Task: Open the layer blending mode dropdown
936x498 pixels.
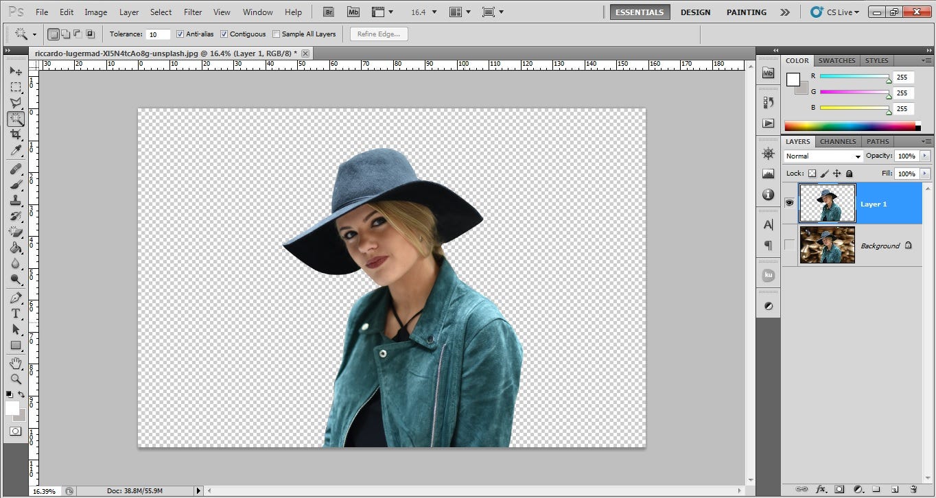Action: [859, 156]
